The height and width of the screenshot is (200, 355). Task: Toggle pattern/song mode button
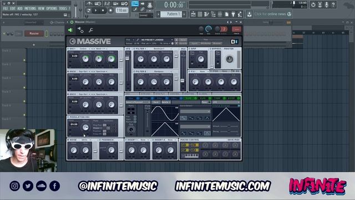[89, 11]
